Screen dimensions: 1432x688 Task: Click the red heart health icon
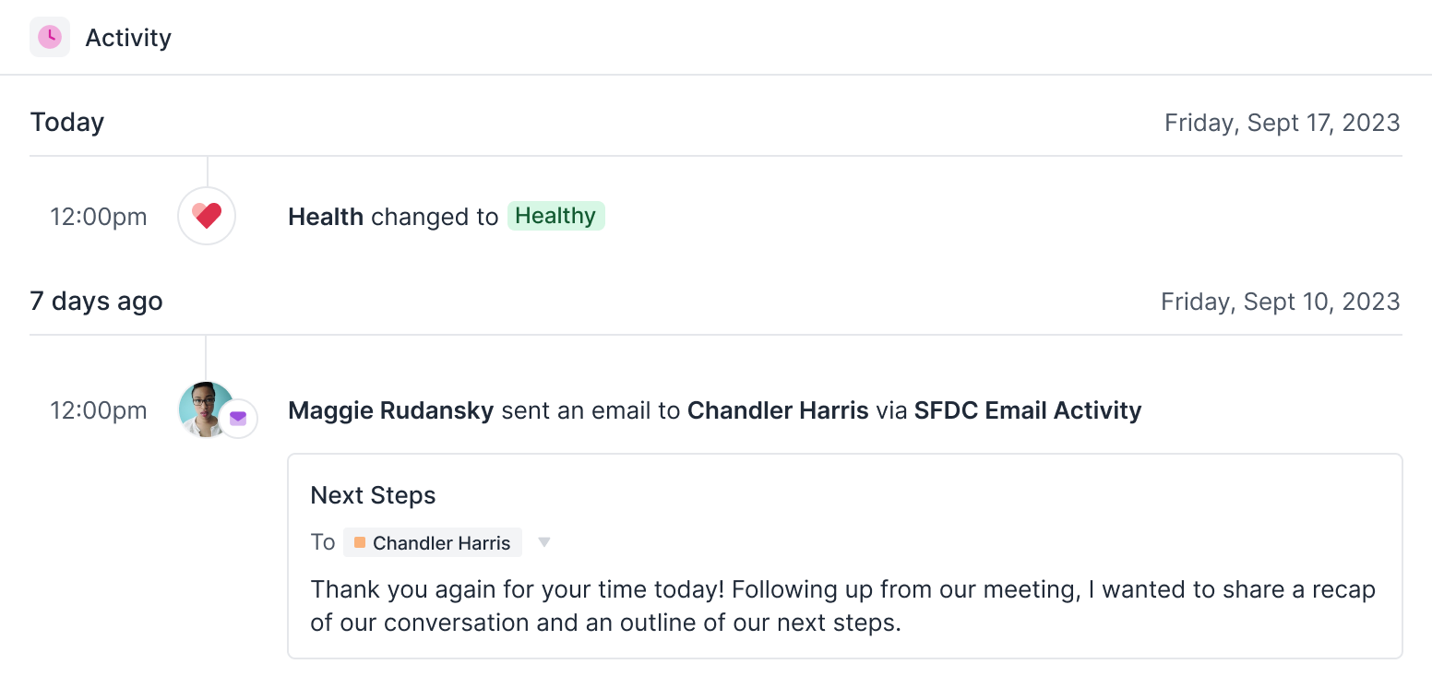(207, 217)
